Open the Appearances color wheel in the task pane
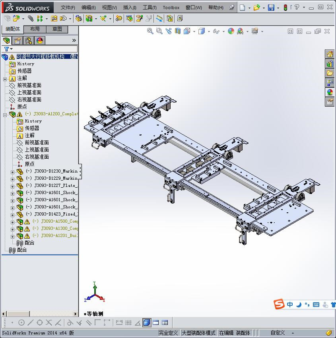This screenshot has height=338, width=336. (330, 92)
